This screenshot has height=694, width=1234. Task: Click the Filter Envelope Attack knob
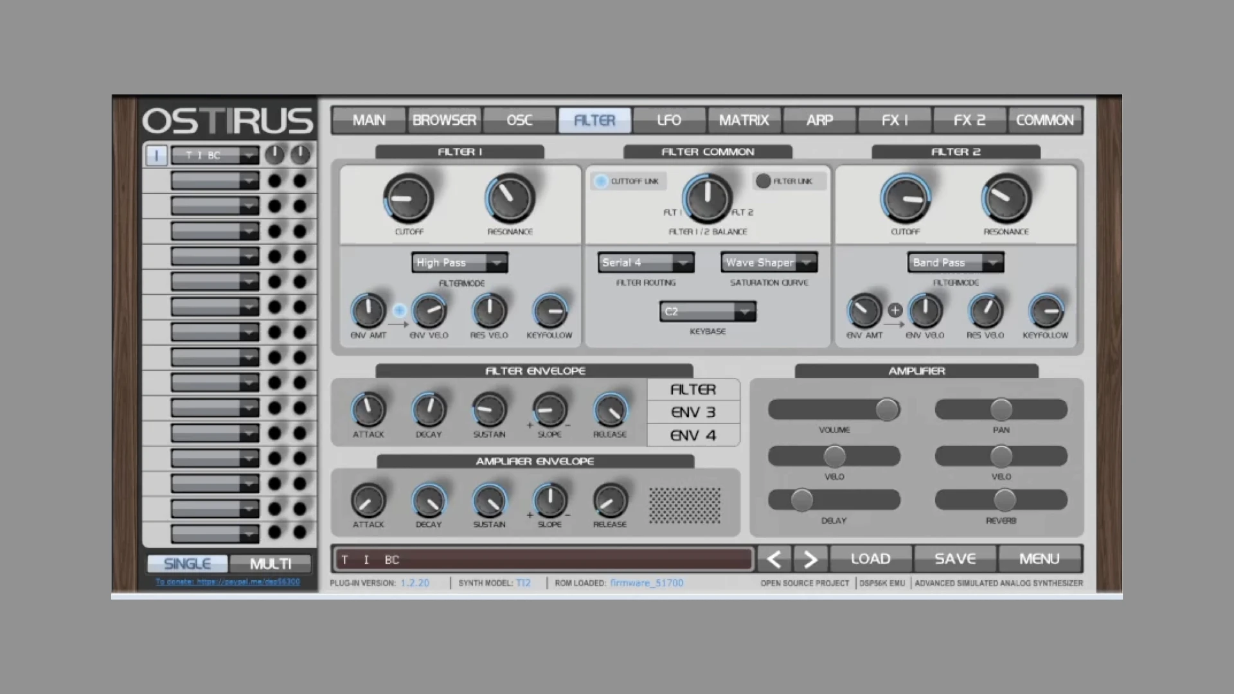click(368, 410)
